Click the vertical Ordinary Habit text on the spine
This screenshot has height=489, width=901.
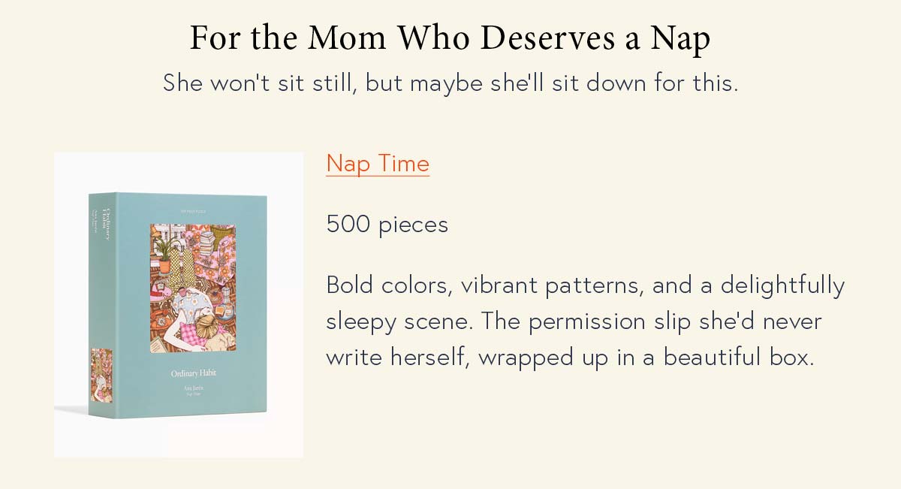coord(106,225)
